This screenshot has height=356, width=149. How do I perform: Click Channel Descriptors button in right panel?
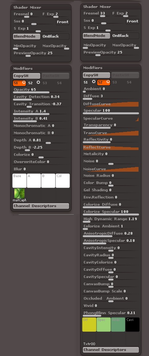(x=111, y=349)
